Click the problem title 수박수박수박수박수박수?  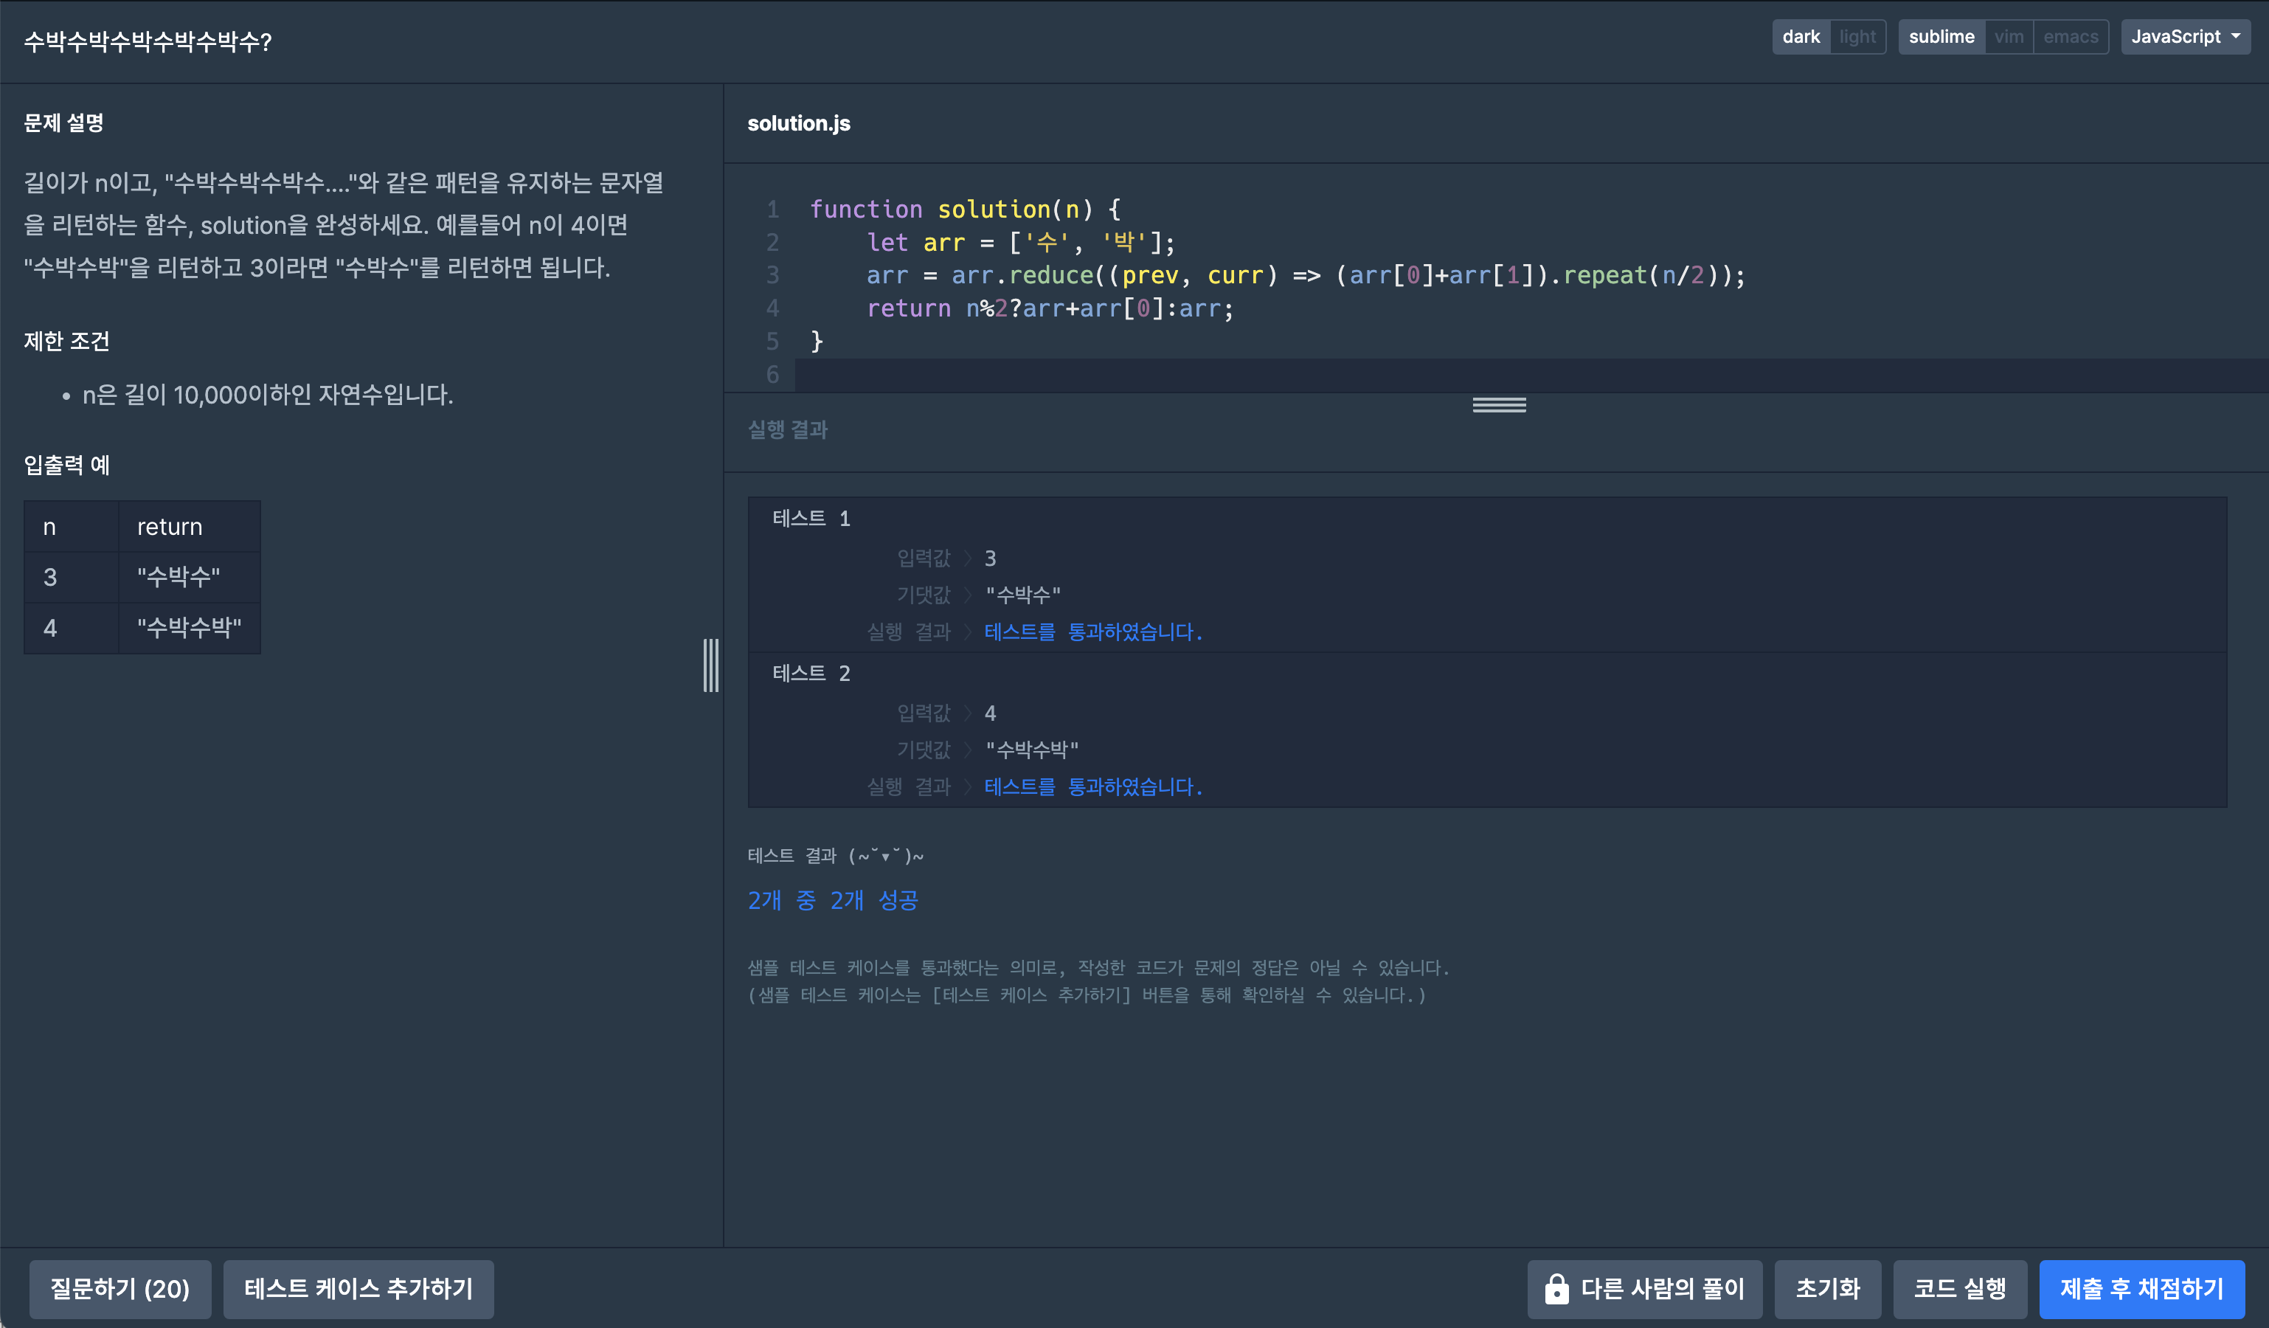[x=148, y=41]
